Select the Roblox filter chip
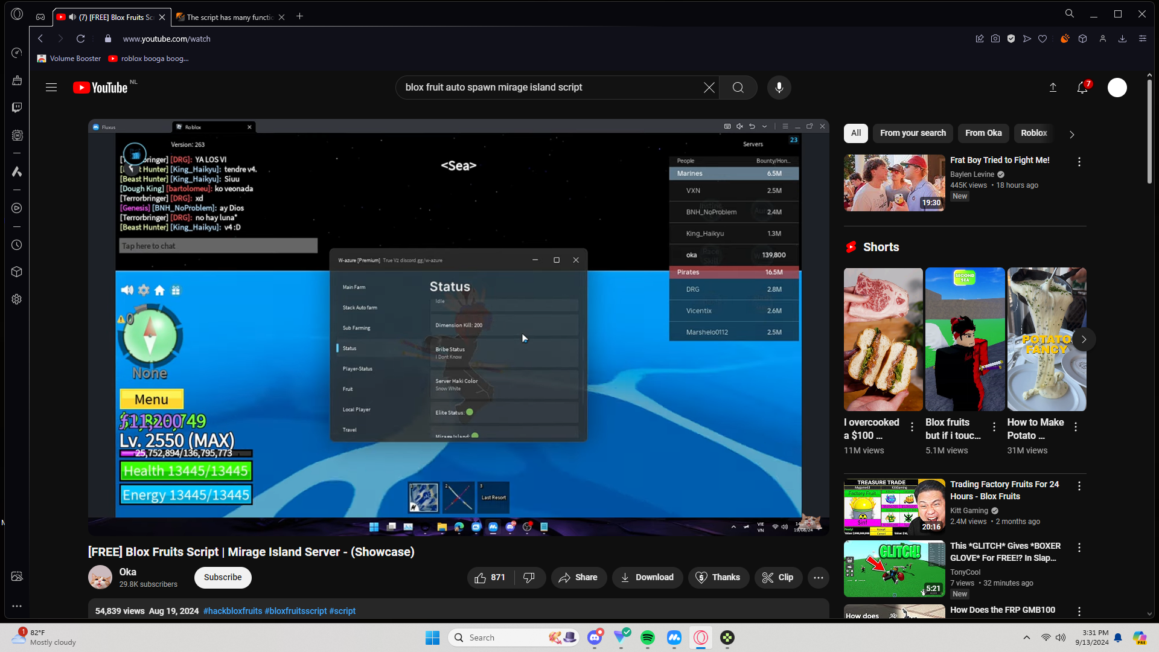The width and height of the screenshot is (1159, 652). (x=1034, y=133)
